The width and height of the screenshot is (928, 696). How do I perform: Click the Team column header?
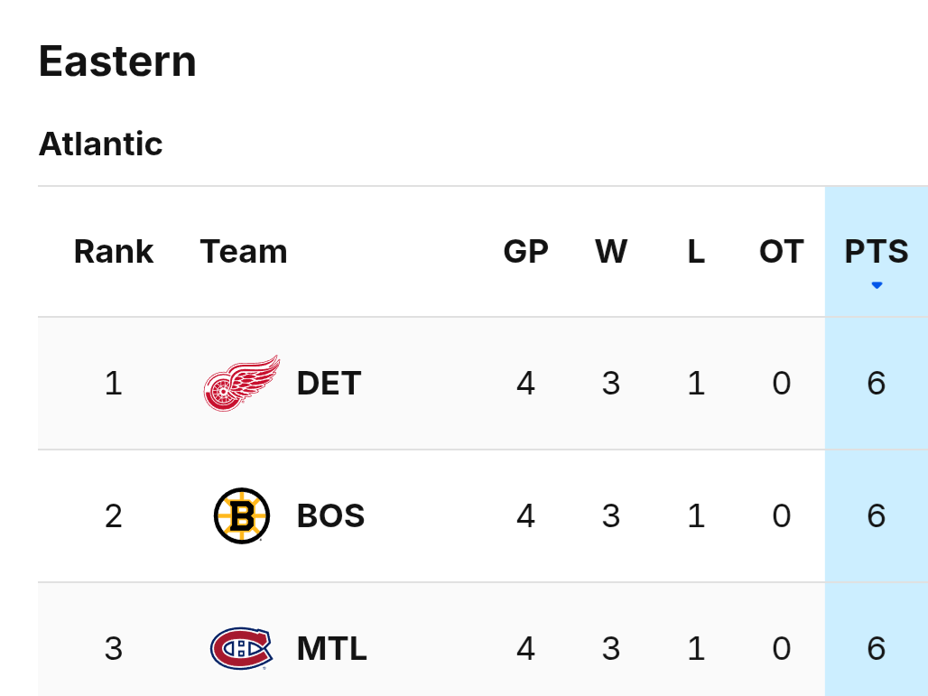(x=244, y=252)
